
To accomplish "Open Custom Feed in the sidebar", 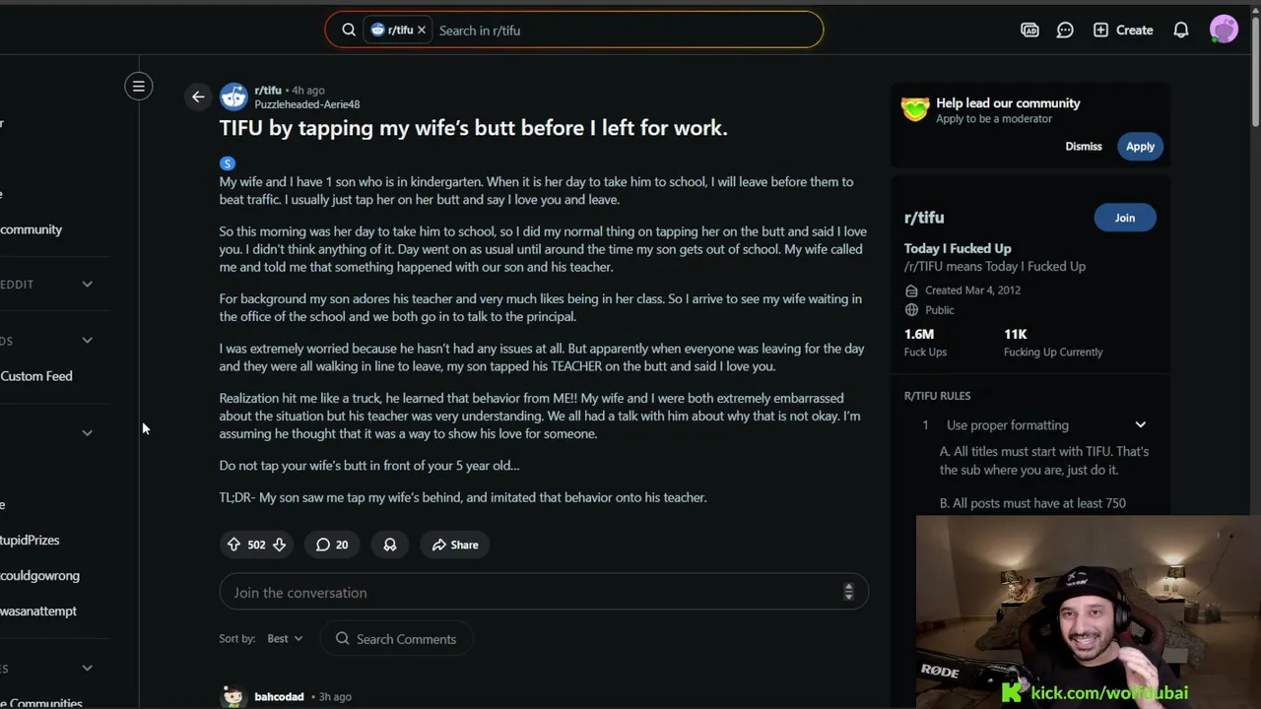I will pos(36,376).
